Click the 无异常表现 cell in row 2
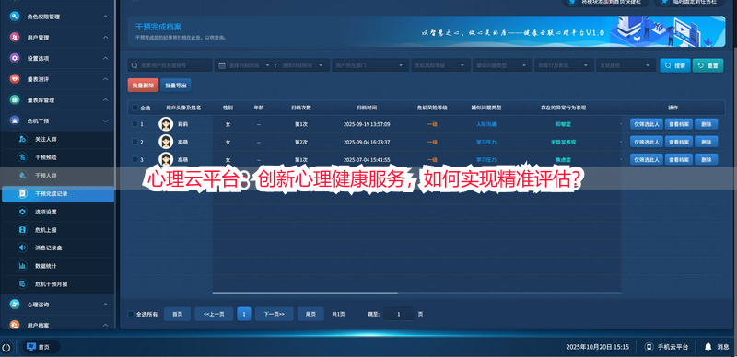This screenshot has height=357, width=737. (563, 142)
